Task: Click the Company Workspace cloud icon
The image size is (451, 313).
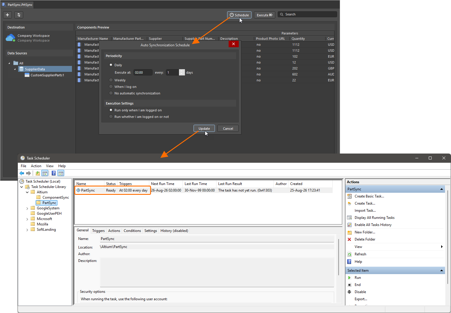Action: (x=10, y=38)
